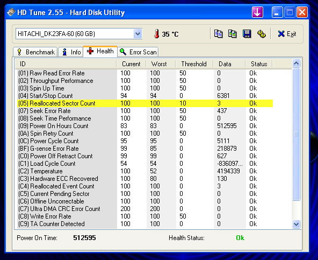Select the (08) Seek Time Performance row
The image size is (318, 260).
click(145, 118)
